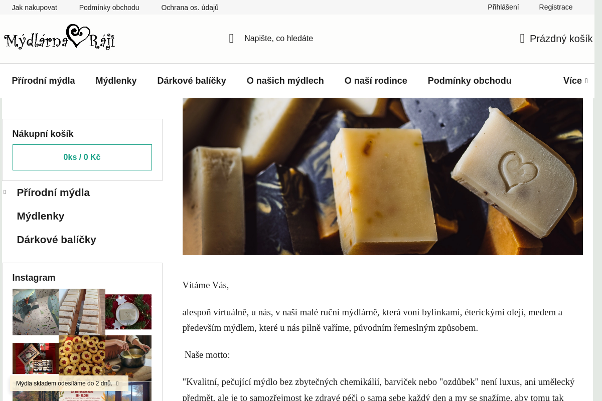Click the Přihlášení login link
This screenshot has width=602, height=401.
[x=503, y=7]
